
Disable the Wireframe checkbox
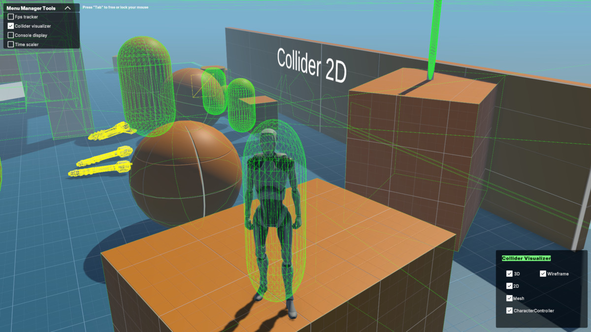pyautogui.click(x=543, y=273)
